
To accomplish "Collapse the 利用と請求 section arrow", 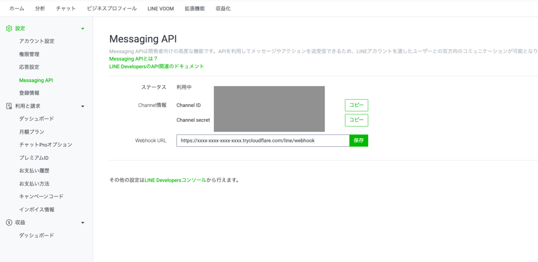I will [x=82, y=106].
